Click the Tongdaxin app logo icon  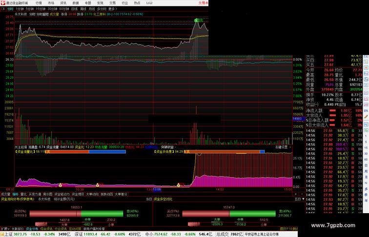click(3, 3)
